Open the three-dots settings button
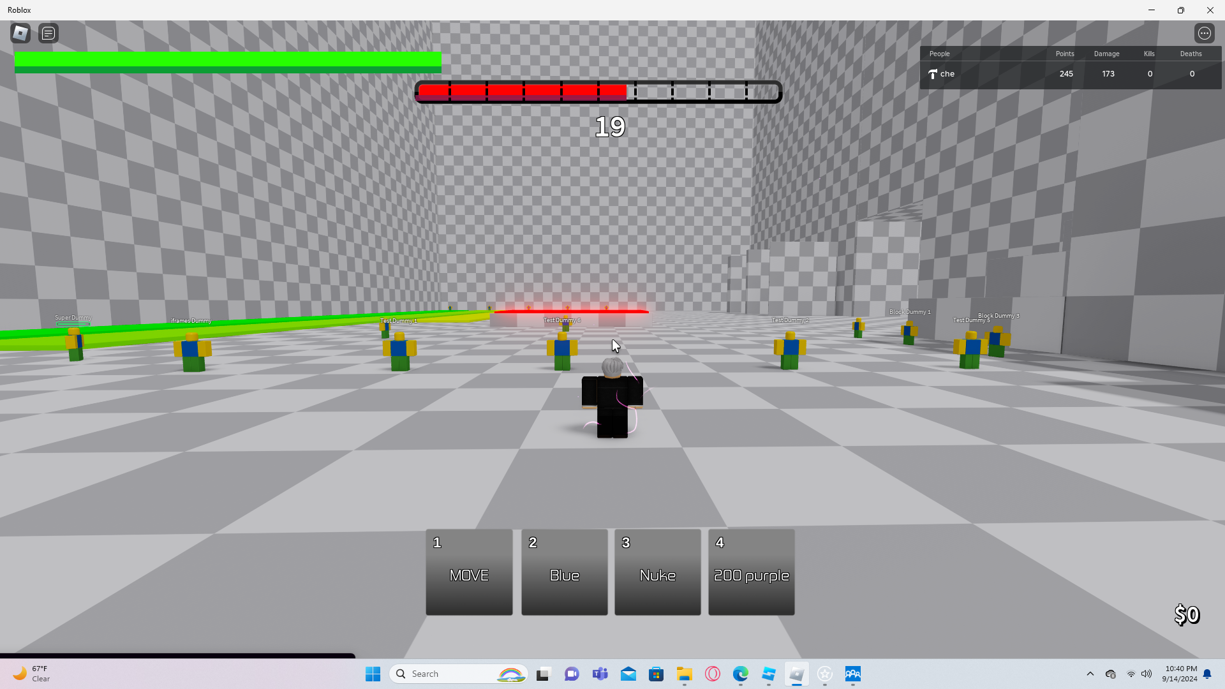Viewport: 1225px width, 689px height. tap(1204, 33)
